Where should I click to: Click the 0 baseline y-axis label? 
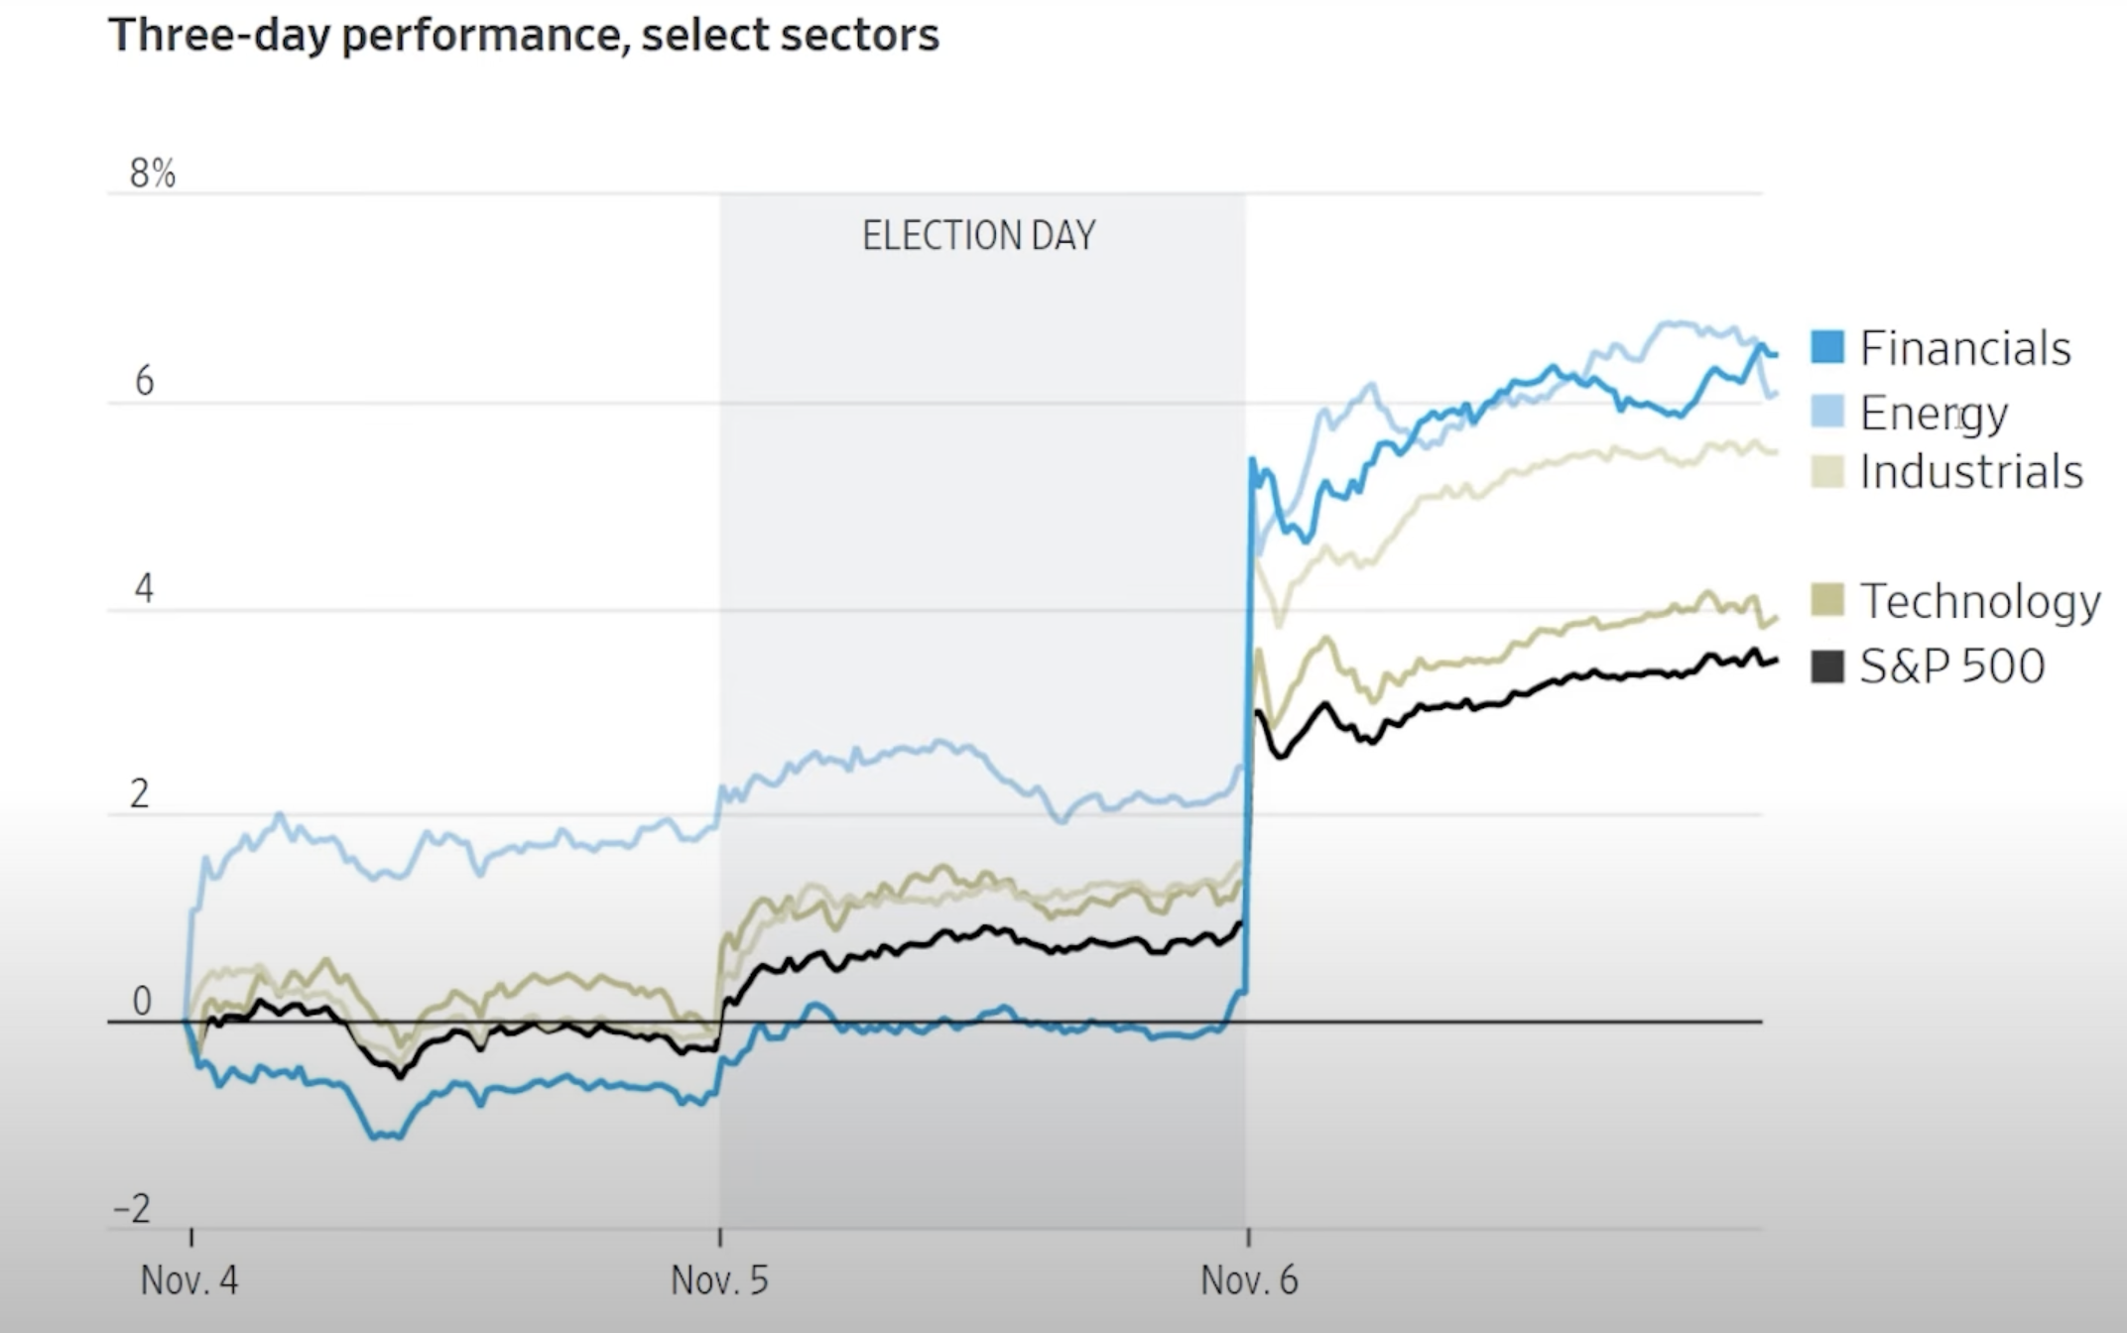[x=142, y=1002]
